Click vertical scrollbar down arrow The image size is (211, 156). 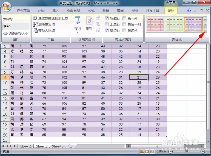(209, 142)
